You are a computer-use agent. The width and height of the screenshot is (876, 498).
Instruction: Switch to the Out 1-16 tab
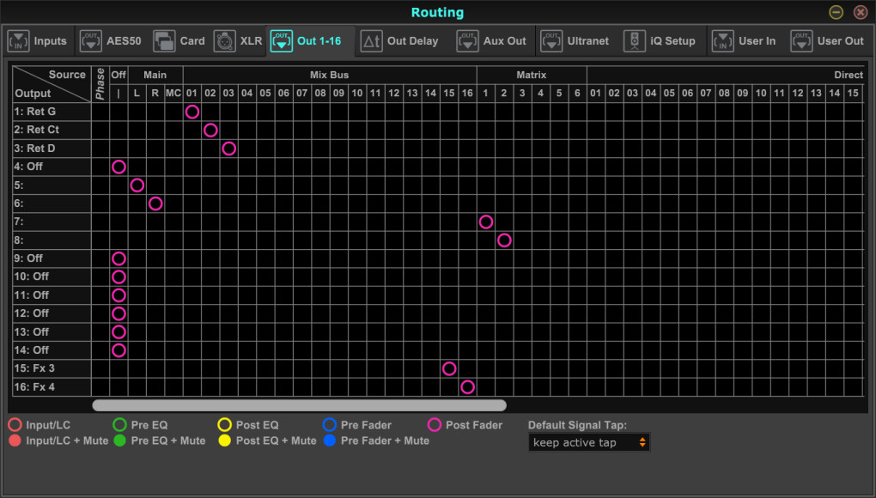tap(311, 41)
